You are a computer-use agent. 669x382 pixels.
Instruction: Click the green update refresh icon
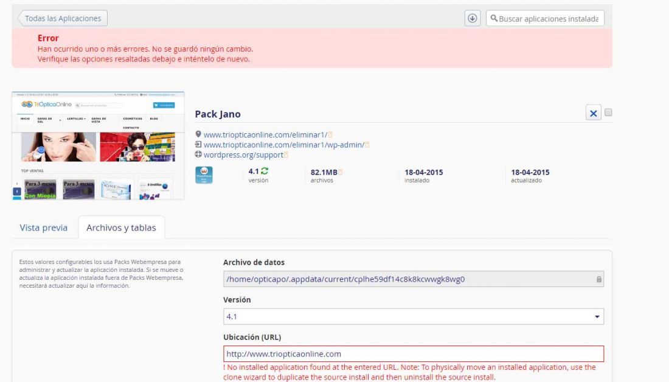[265, 171]
